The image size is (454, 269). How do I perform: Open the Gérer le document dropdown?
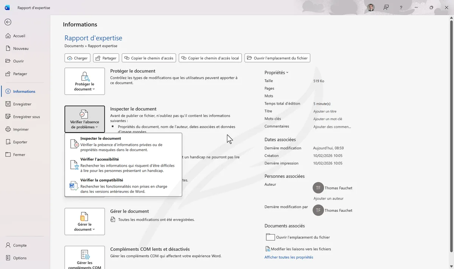(x=85, y=221)
